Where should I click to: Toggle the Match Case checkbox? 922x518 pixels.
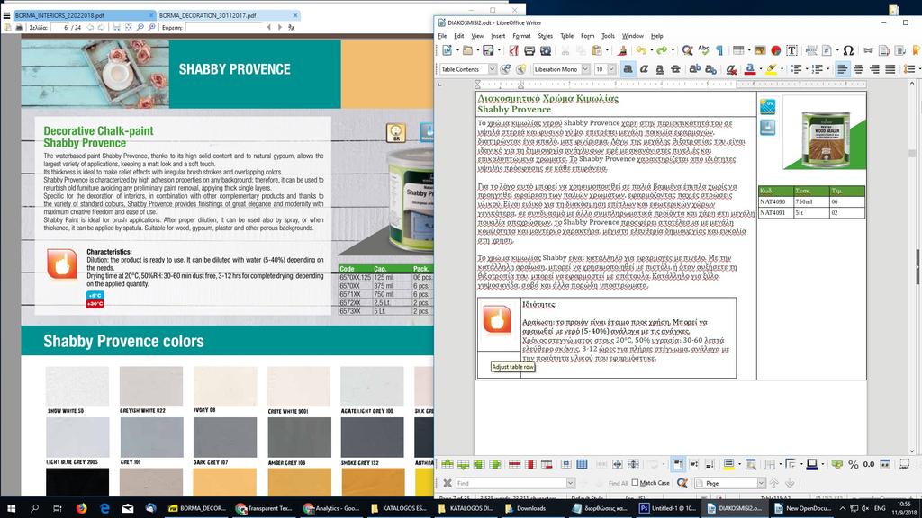pos(635,483)
